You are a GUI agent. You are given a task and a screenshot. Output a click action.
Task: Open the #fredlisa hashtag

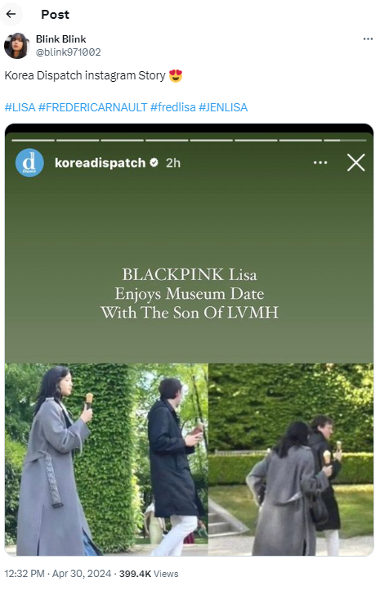(173, 107)
